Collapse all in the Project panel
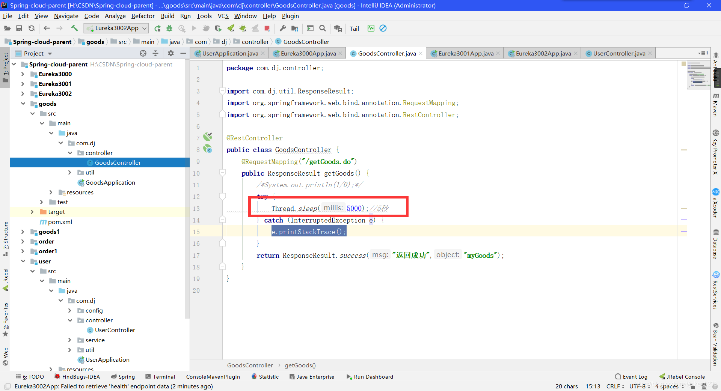Viewport: 721px width, 391px height. point(155,53)
